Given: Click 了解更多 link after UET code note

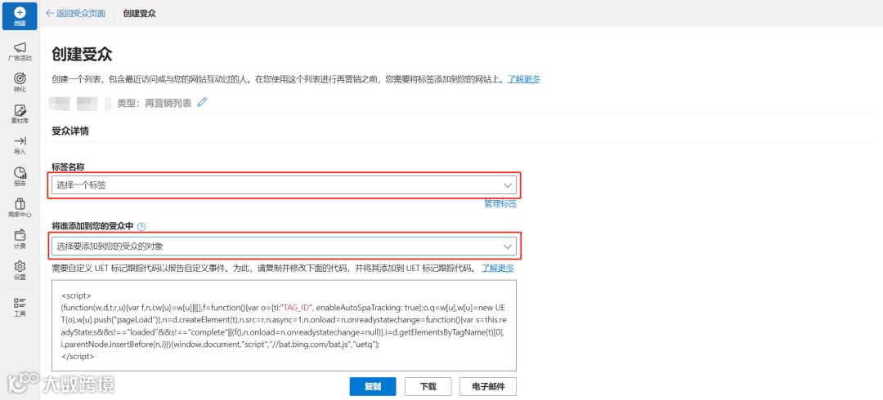Looking at the screenshot, I should pos(498,268).
